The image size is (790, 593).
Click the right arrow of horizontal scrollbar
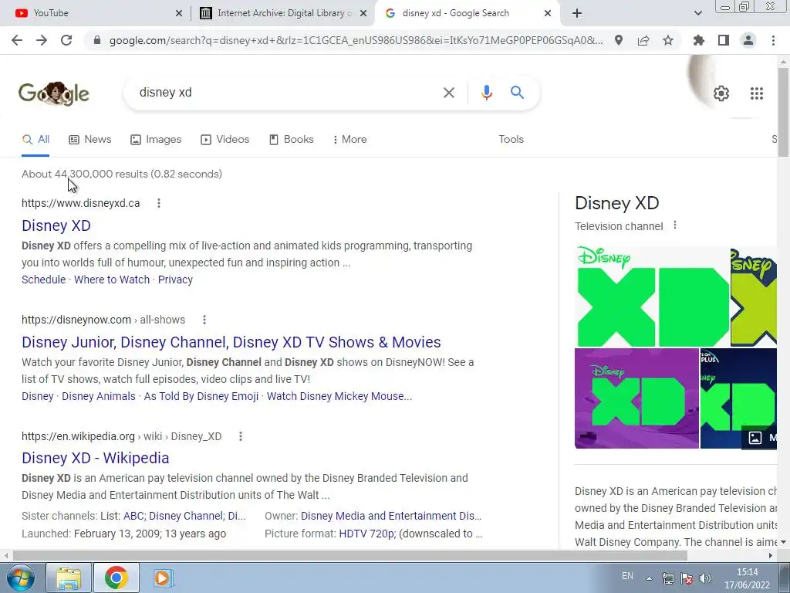[x=771, y=555]
